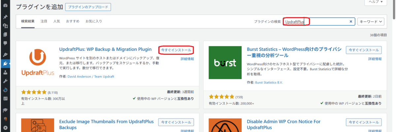396x132 pixels.
Task: Switch to the おすすめ tab
Action: click(73, 21)
